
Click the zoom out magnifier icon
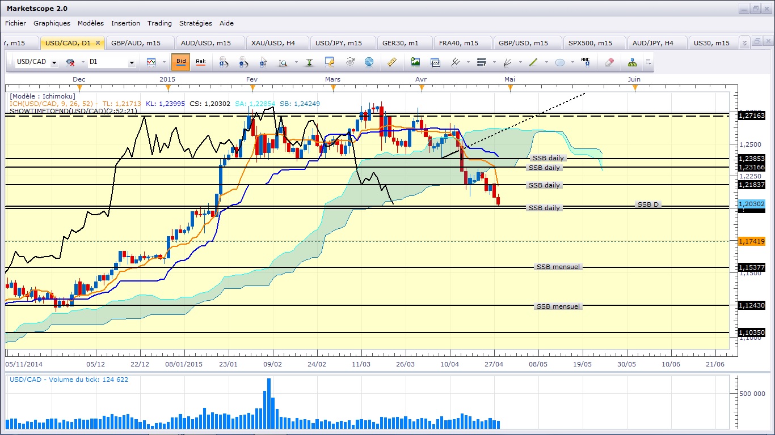[x=243, y=62]
